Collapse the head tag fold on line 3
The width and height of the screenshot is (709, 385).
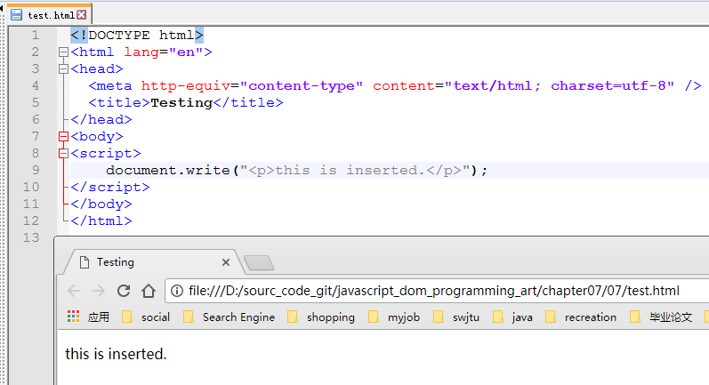63,69
